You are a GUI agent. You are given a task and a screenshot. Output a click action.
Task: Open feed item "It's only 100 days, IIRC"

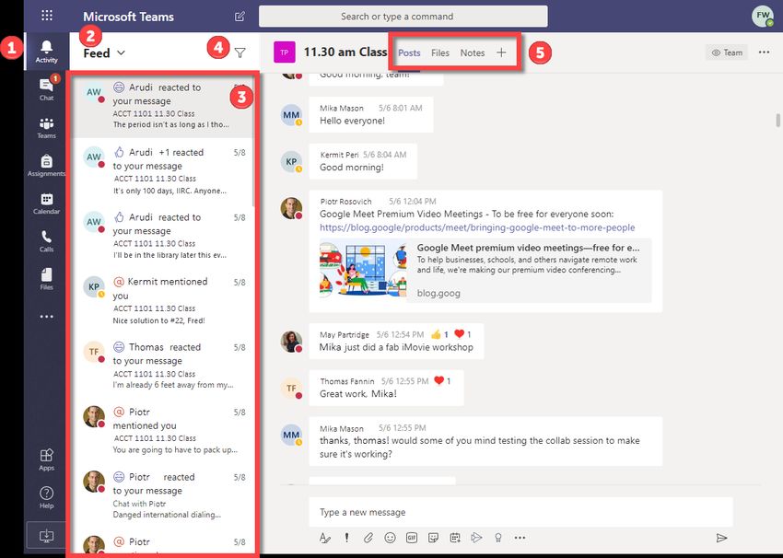tap(162, 170)
